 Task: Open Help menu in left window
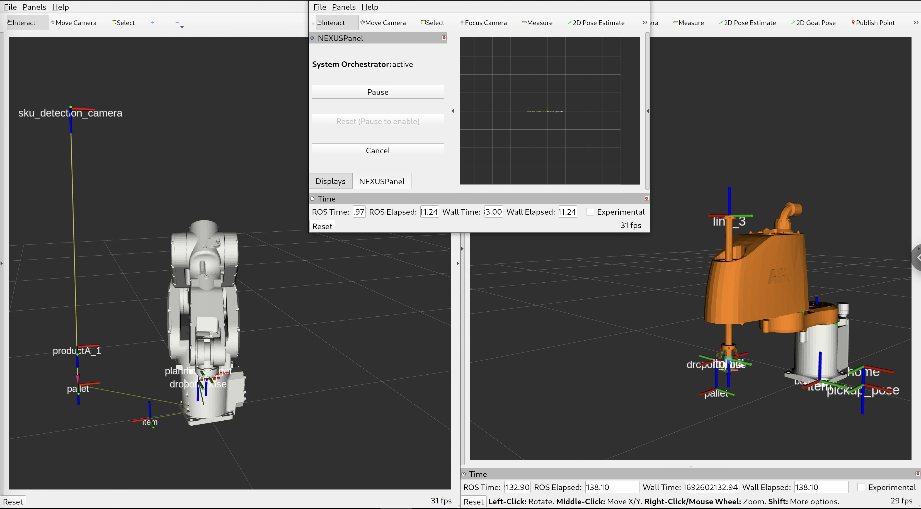(60, 7)
